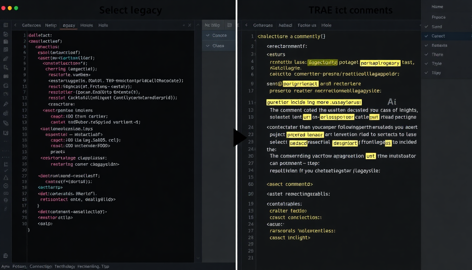Switch to the egasy tab in left editor
The width and height of the screenshot is (472, 270).
(x=69, y=25)
